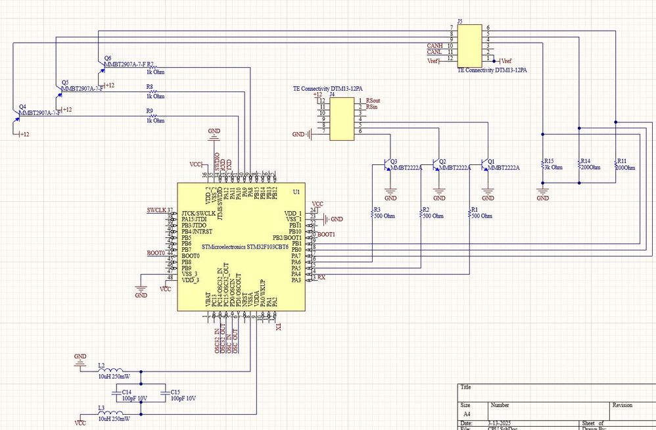Select GND port below transistor Q1
The width and height of the screenshot is (656, 430).
click(x=488, y=194)
